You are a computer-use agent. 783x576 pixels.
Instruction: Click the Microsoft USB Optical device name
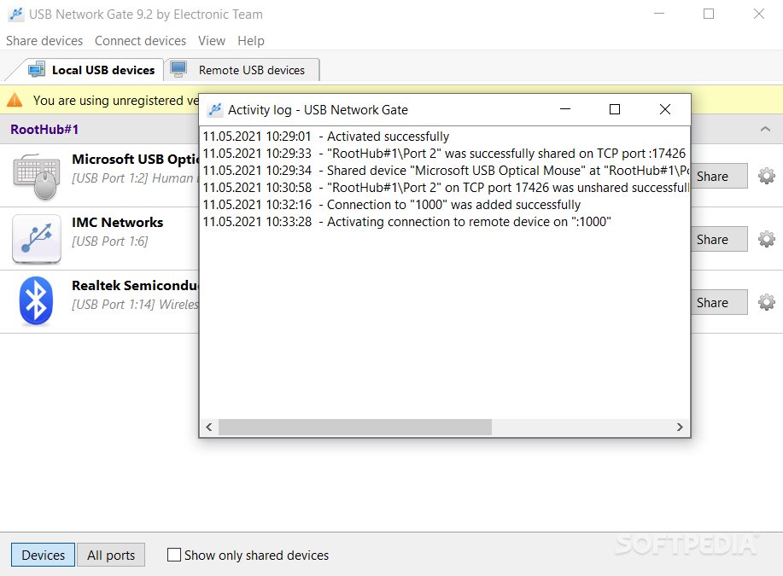[135, 160]
